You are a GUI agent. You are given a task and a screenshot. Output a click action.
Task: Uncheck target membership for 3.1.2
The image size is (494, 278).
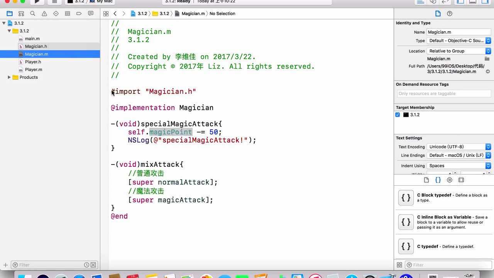(x=398, y=115)
